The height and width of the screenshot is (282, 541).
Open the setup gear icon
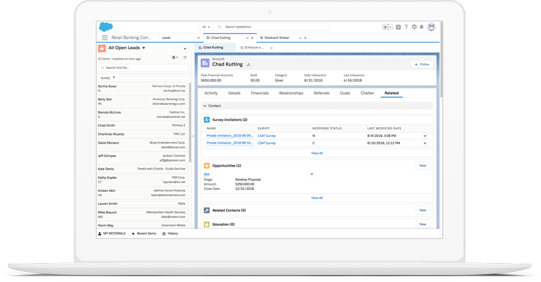(414, 27)
